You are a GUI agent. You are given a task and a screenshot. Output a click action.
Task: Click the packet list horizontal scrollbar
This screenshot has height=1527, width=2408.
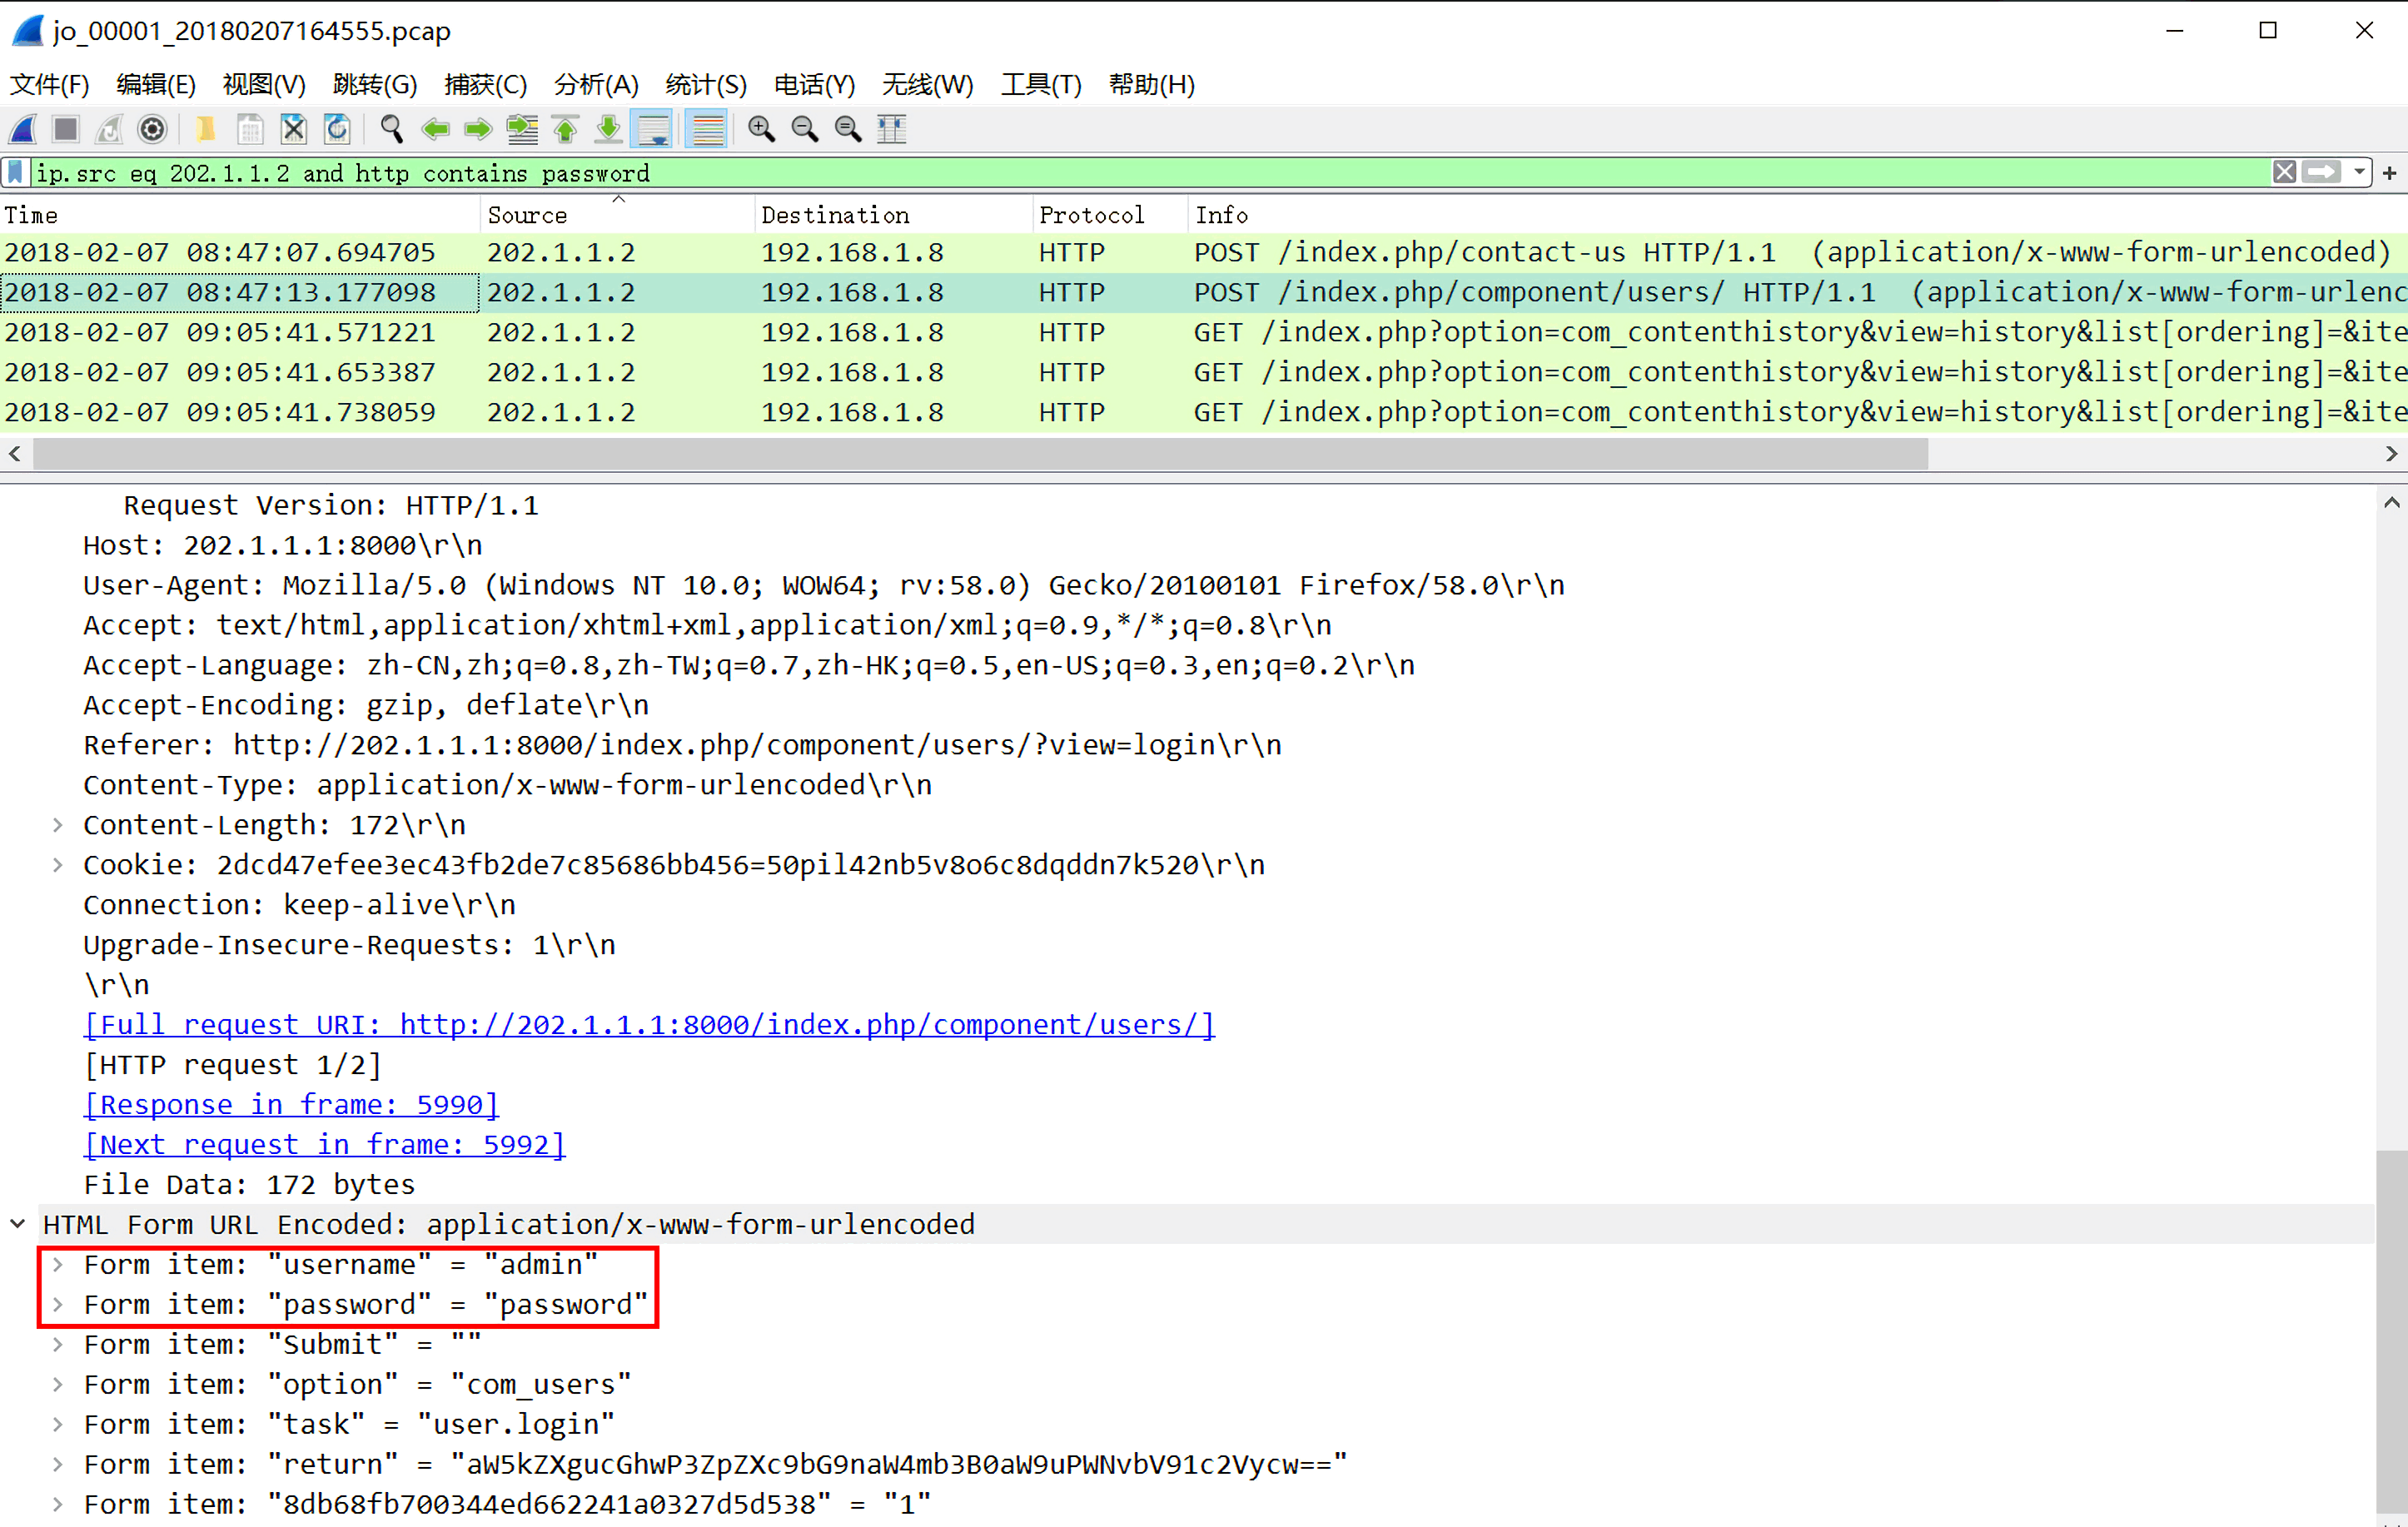[x=980, y=454]
